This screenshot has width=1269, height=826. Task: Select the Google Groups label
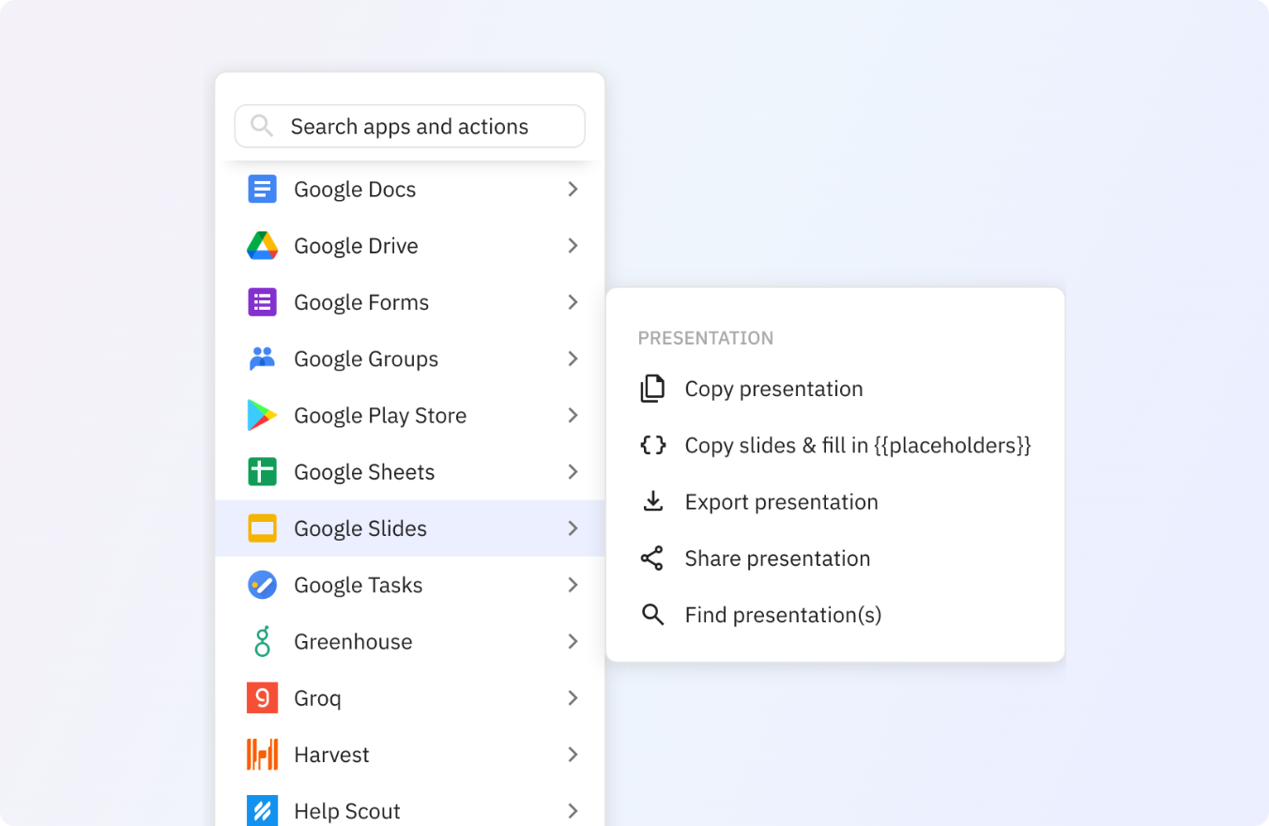coord(366,359)
